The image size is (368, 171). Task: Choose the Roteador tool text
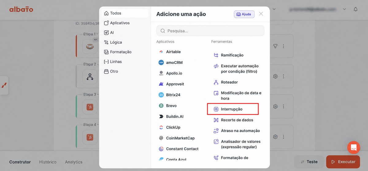click(229, 82)
